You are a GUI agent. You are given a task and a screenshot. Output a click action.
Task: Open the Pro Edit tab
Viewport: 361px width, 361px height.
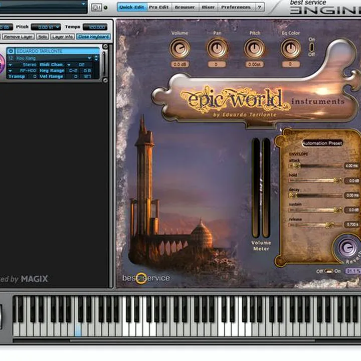[x=158, y=7]
